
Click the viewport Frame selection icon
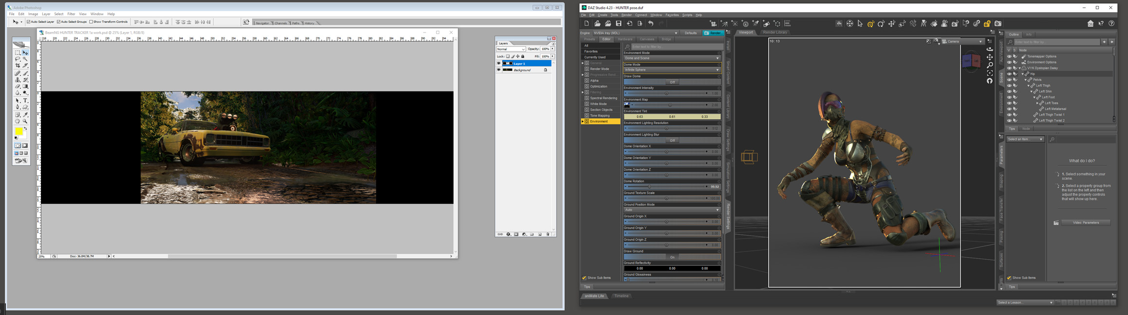(990, 73)
